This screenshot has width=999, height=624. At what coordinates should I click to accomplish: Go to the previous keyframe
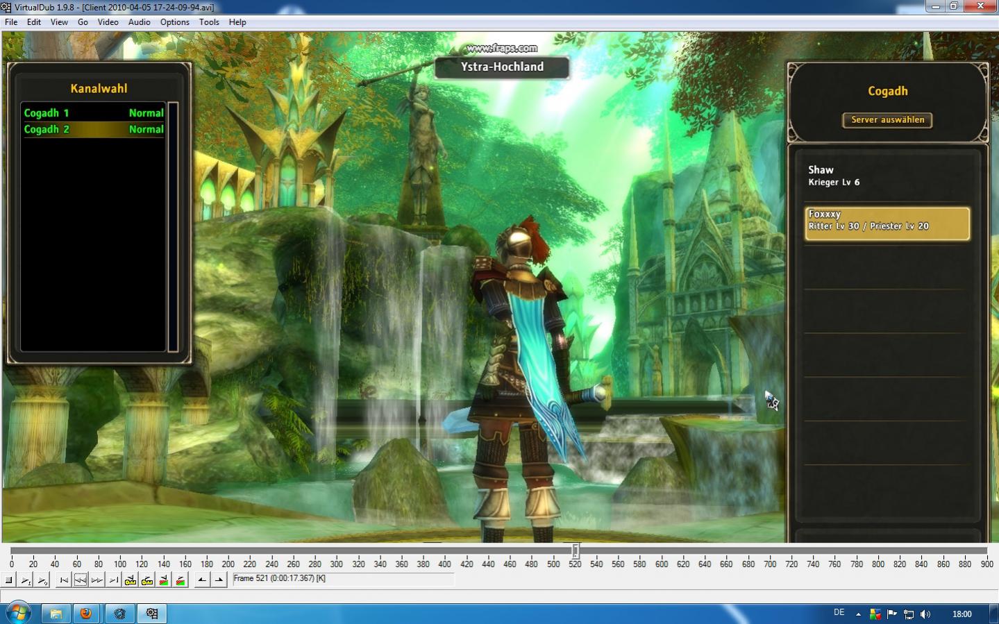[x=131, y=580]
